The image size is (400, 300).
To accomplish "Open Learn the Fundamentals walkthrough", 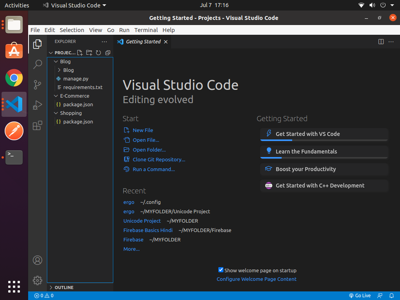I will tap(324, 152).
